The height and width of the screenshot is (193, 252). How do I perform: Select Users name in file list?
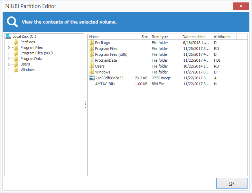point(100,66)
